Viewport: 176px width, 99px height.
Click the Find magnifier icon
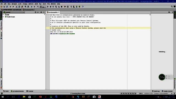[x=26, y=7]
